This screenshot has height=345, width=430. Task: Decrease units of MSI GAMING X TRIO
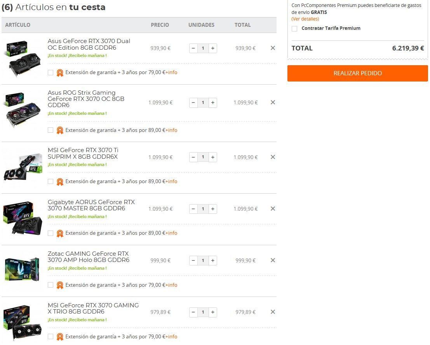(x=193, y=312)
